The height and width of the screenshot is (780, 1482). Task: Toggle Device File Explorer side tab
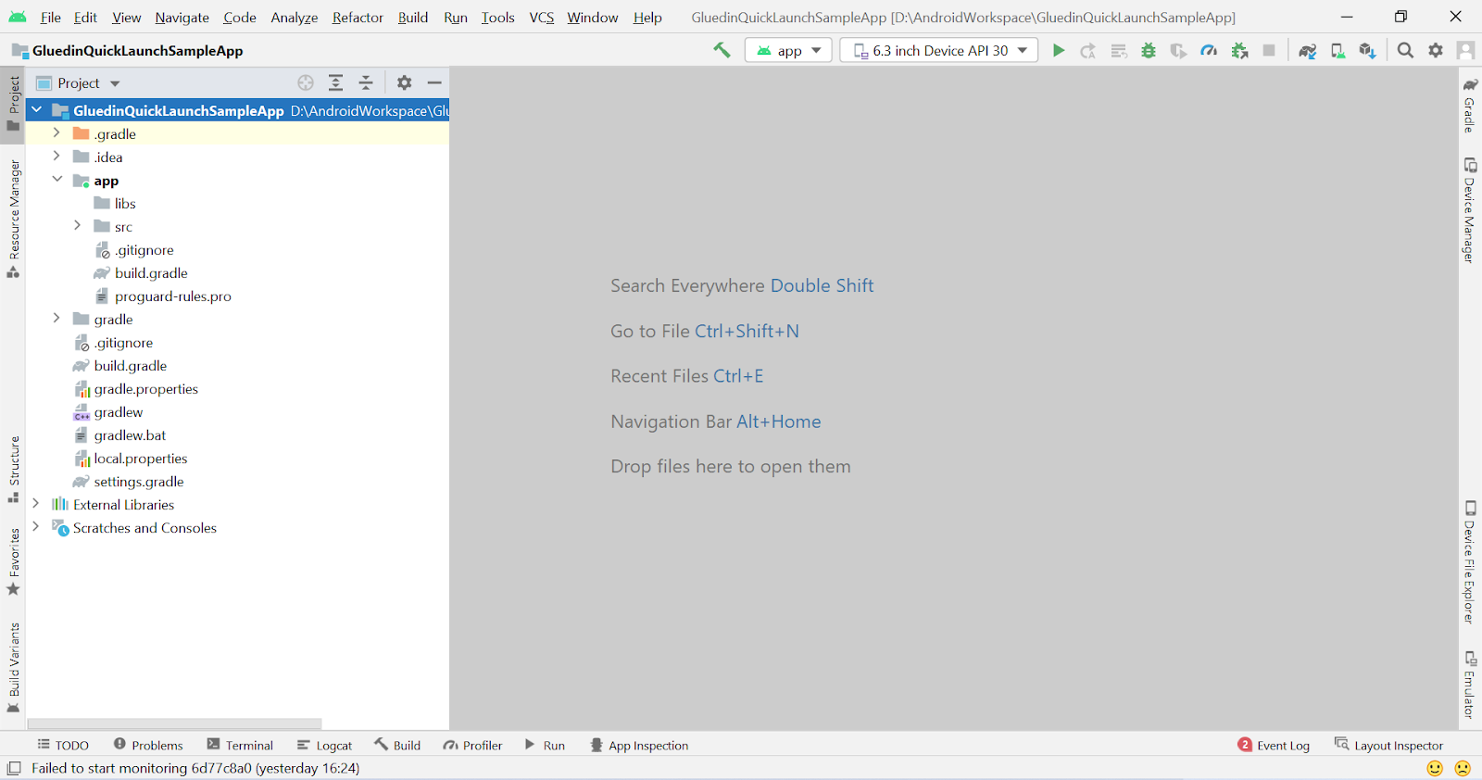point(1470,562)
